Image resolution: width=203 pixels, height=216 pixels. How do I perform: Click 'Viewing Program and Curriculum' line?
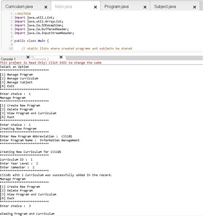coord(27,214)
